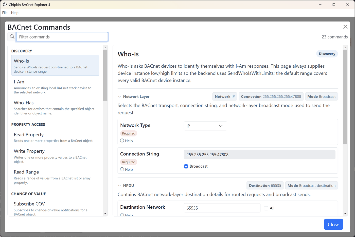
Task: Select the I-Am command
Action: coord(55,86)
